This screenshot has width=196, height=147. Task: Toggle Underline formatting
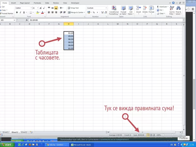click(24, 12)
